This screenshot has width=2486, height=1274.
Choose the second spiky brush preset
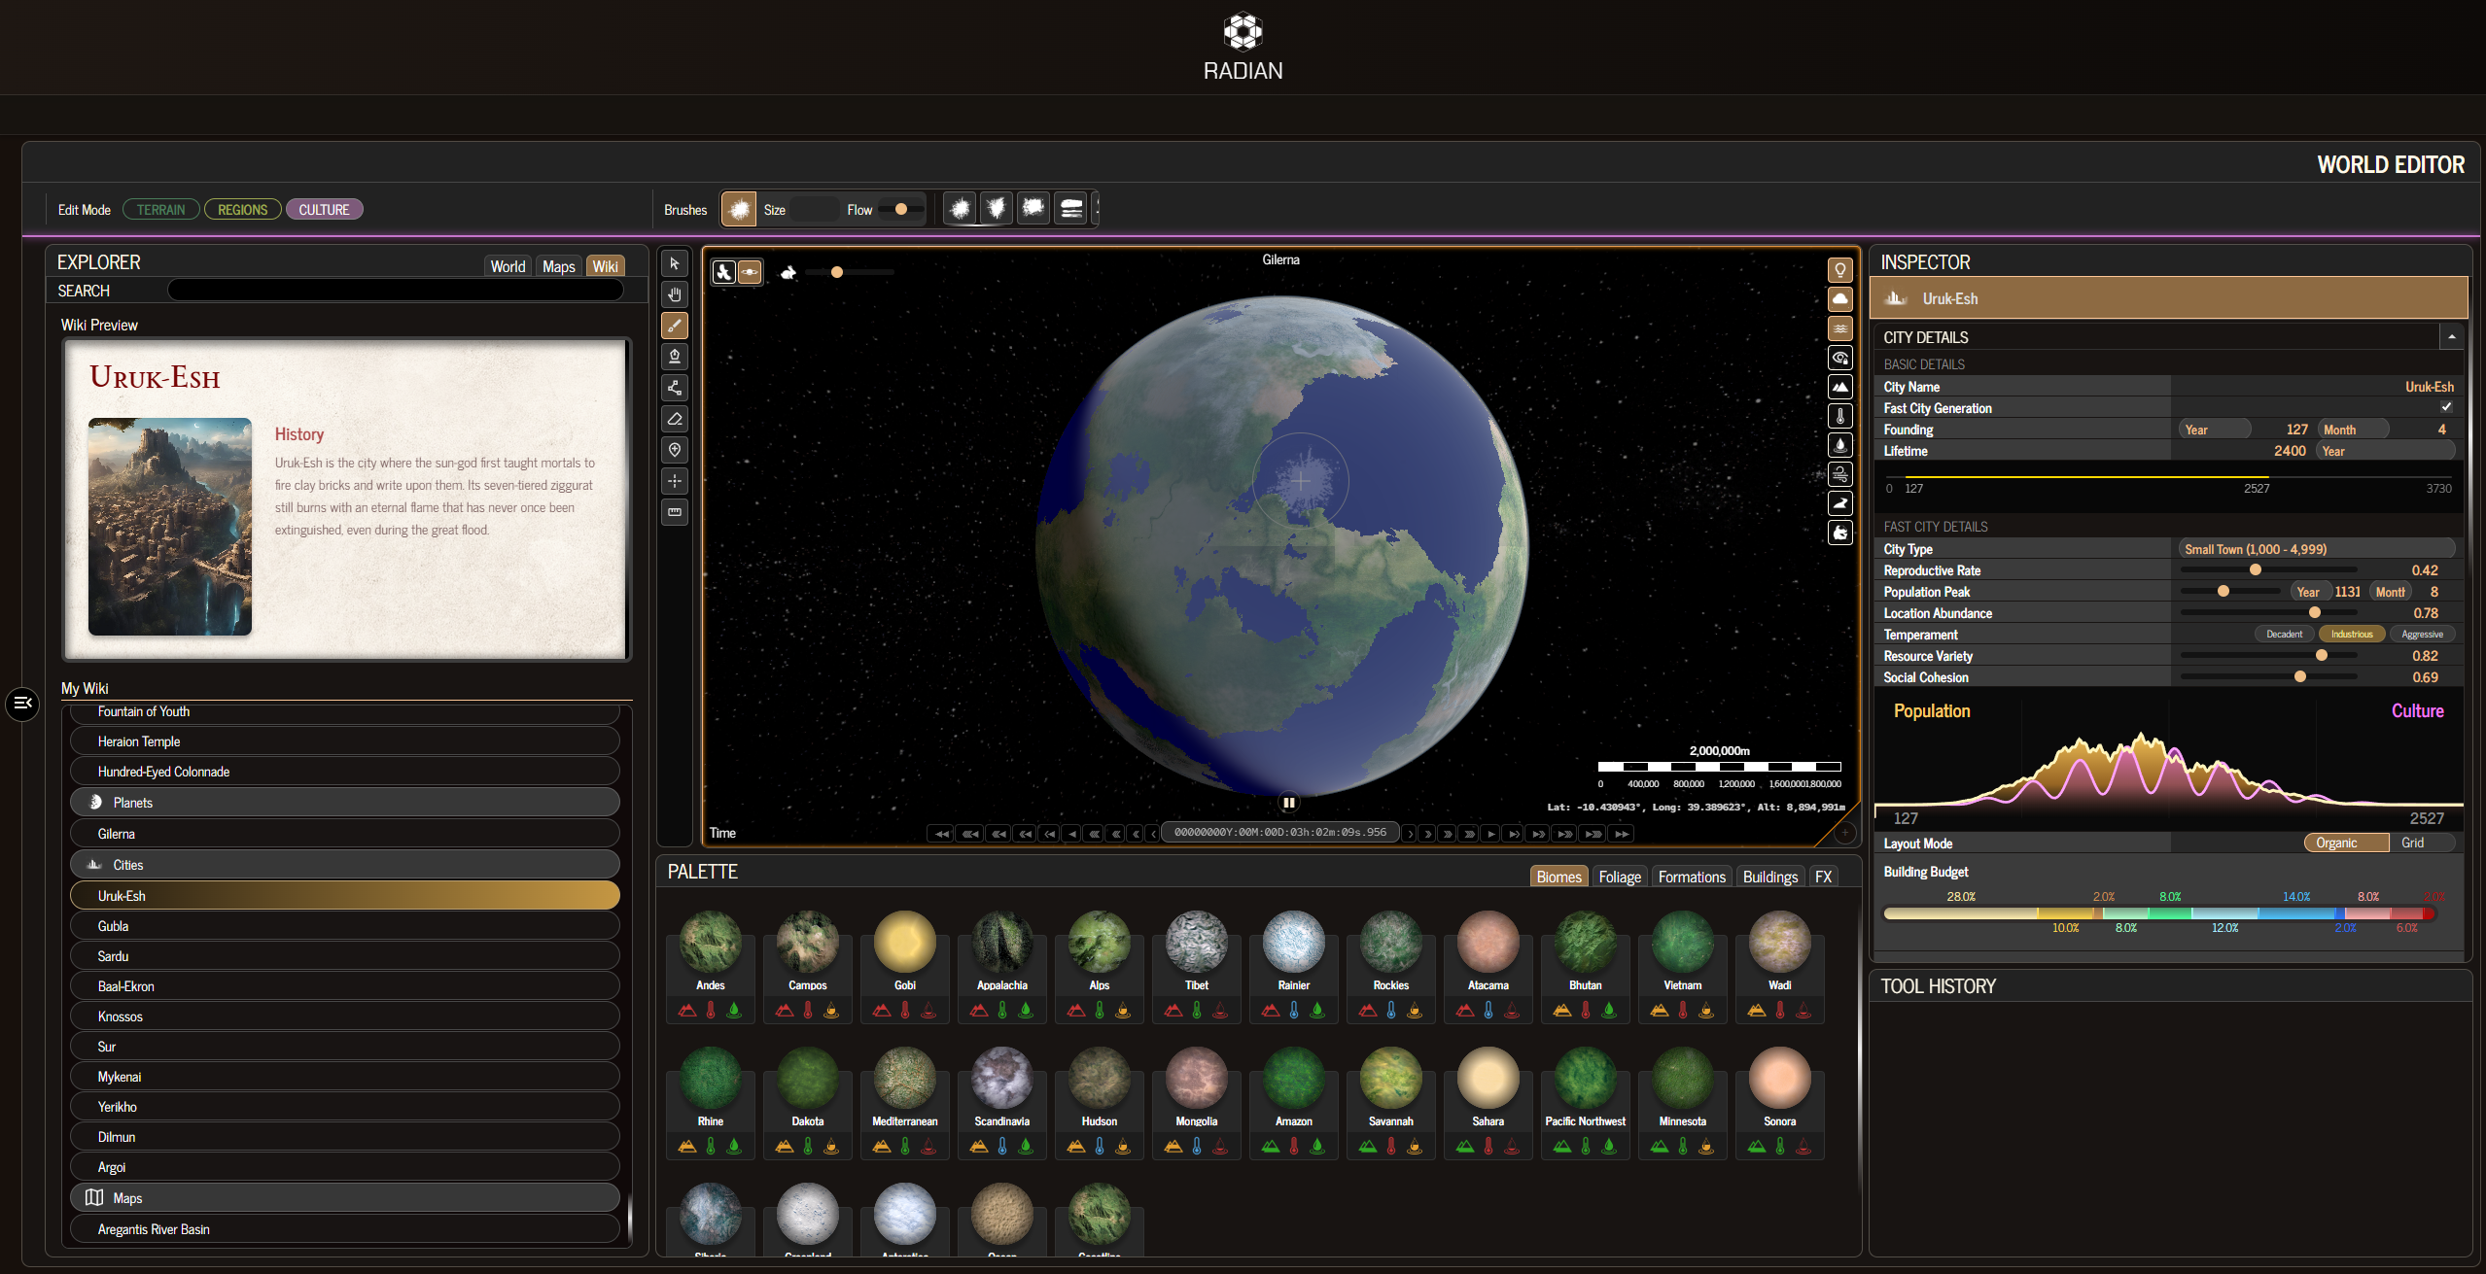[x=997, y=208]
